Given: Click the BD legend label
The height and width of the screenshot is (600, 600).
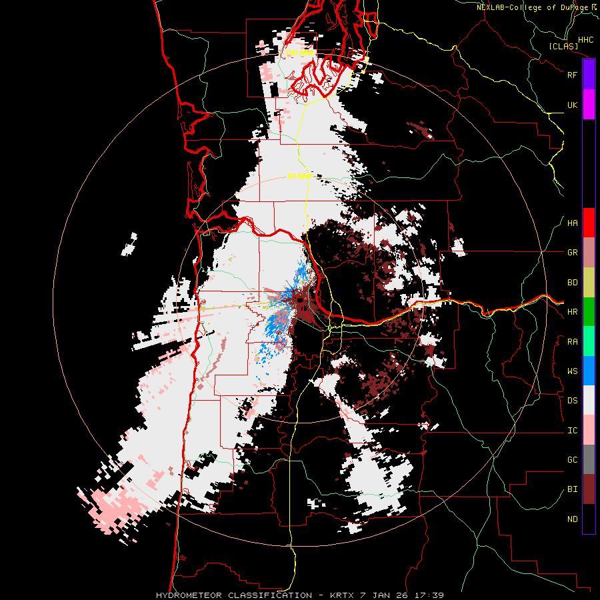Looking at the screenshot, I should click(x=572, y=283).
